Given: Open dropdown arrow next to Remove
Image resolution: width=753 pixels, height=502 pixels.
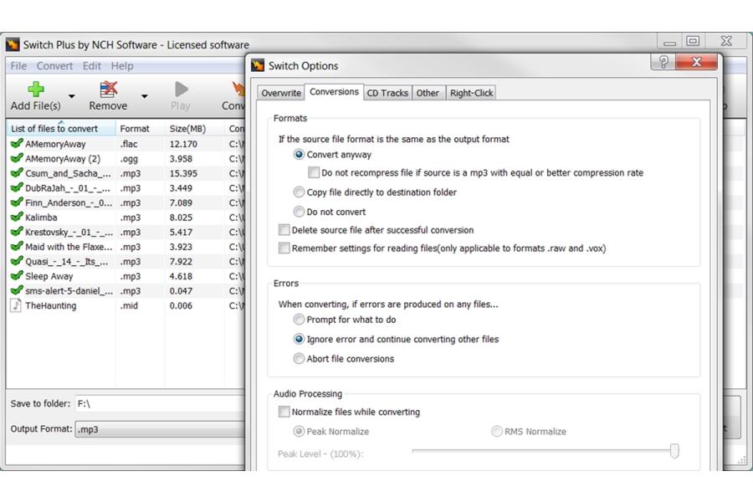Looking at the screenshot, I should coord(144,96).
